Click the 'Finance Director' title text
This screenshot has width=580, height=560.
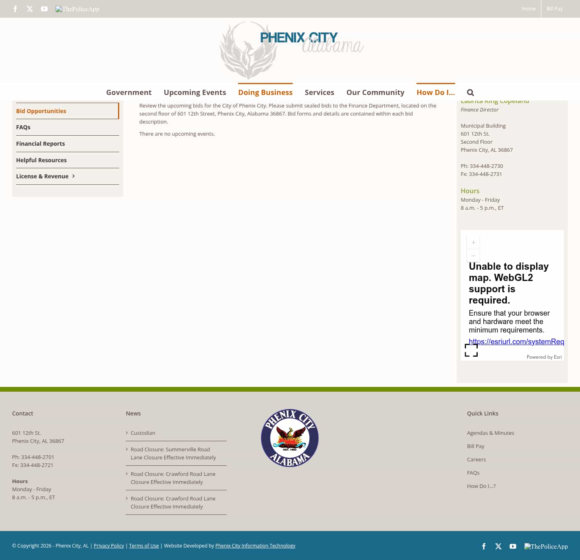click(480, 110)
